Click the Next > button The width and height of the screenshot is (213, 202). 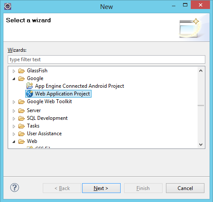click(101, 188)
